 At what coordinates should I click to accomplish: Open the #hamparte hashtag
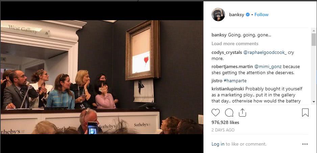coord(235,81)
